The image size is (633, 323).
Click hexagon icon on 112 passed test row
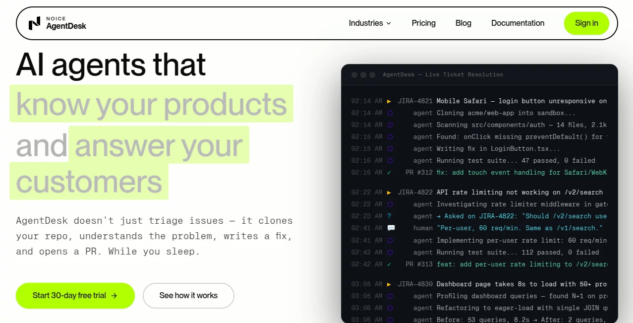click(x=390, y=252)
